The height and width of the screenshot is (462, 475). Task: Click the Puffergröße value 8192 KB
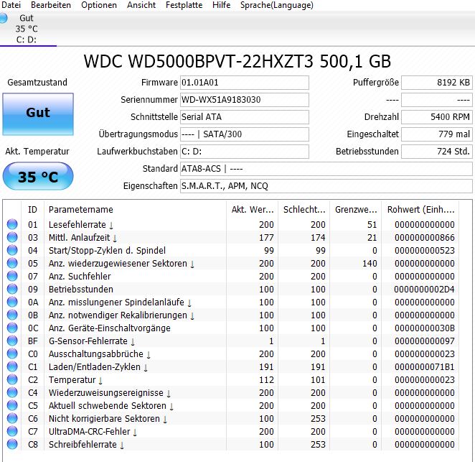[x=437, y=83]
